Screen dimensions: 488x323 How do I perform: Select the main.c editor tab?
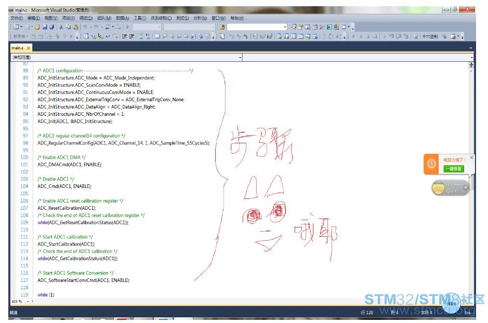pyautogui.click(x=18, y=48)
